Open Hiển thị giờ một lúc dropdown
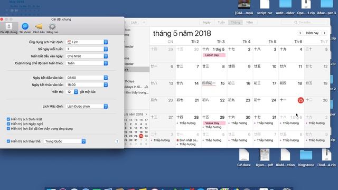 [x=72, y=92]
